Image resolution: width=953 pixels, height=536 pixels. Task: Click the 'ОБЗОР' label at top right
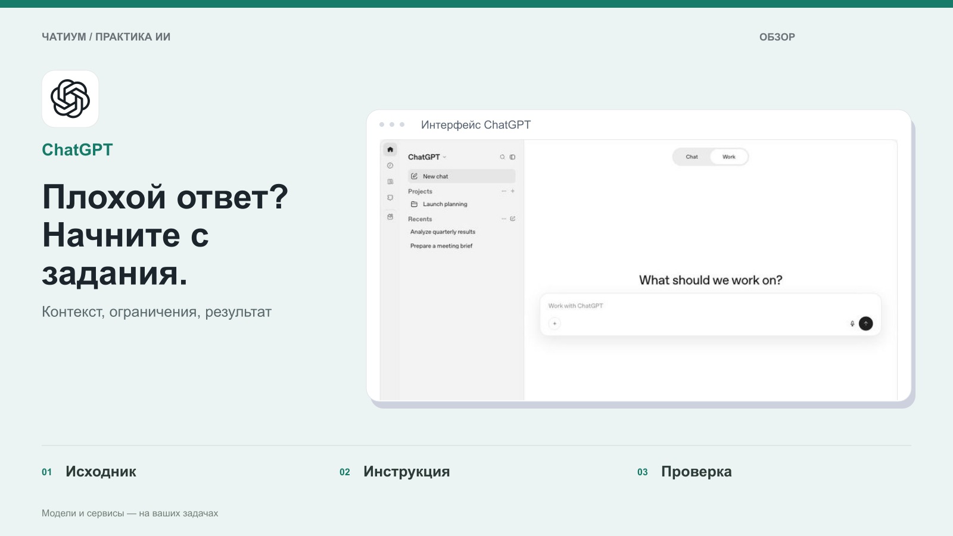tap(777, 37)
